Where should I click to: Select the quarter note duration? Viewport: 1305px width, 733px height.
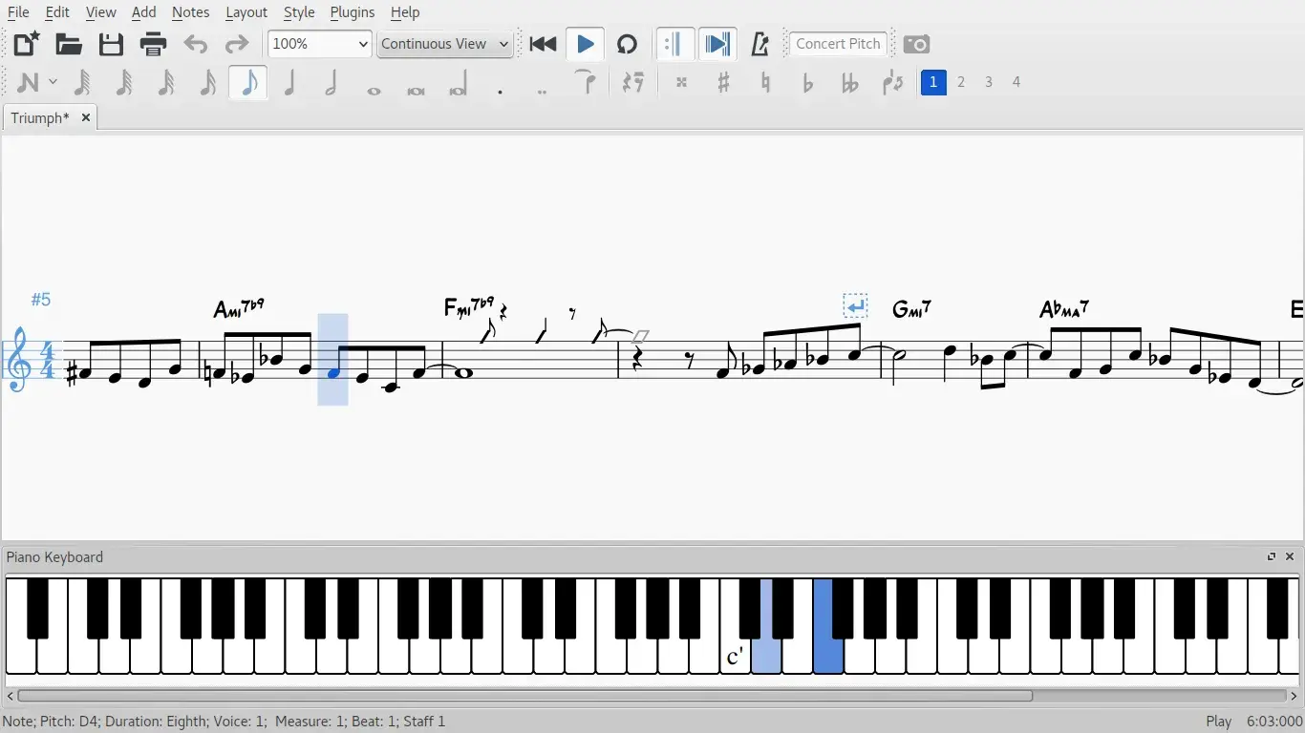pos(289,82)
